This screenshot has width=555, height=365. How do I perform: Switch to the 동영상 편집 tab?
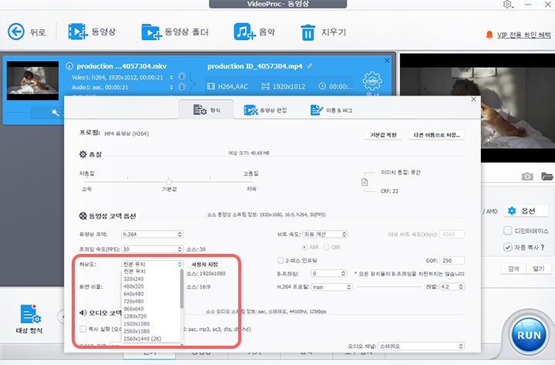265,110
